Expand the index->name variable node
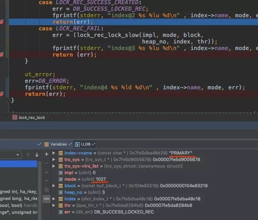 (x=53, y=153)
